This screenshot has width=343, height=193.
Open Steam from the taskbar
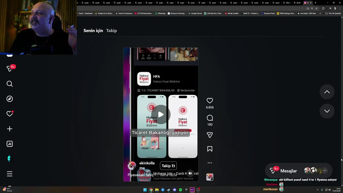tap(169, 190)
